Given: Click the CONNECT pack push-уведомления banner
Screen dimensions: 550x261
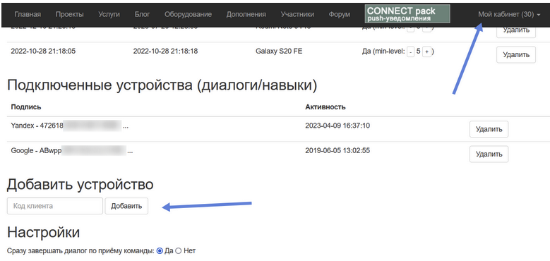Looking at the screenshot, I should click(x=407, y=14).
